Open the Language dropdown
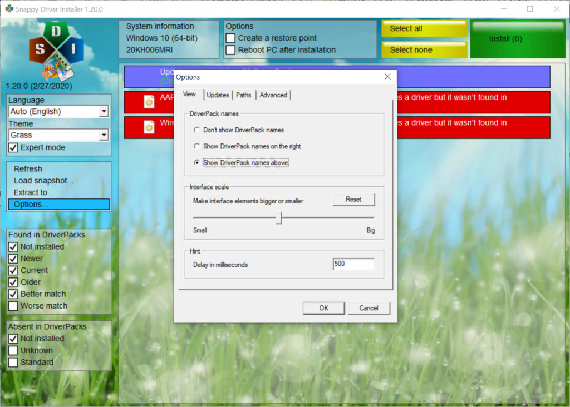The height and width of the screenshot is (407, 570). tap(104, 111)
